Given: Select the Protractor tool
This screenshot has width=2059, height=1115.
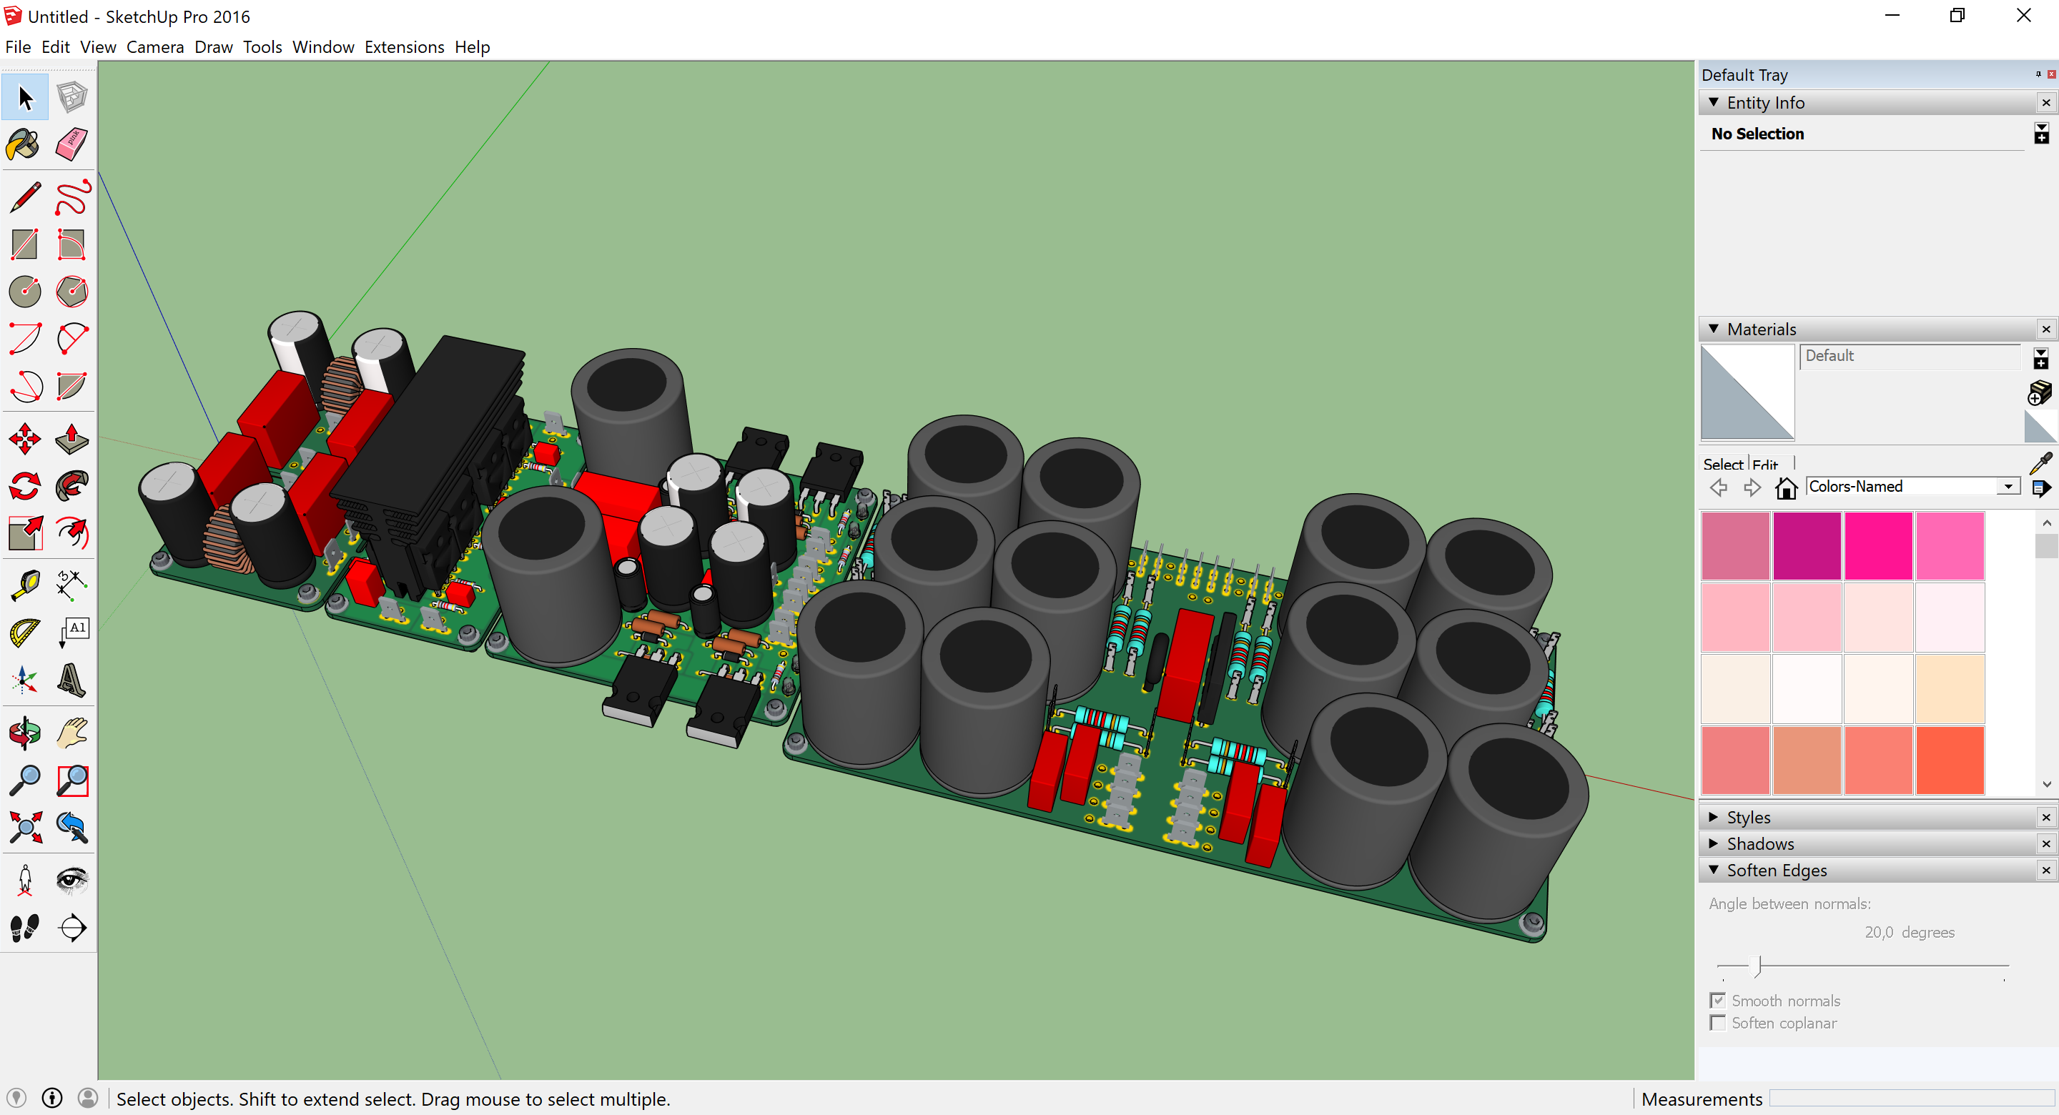Looking at the screenshot, I should click(x=25, y=633).
